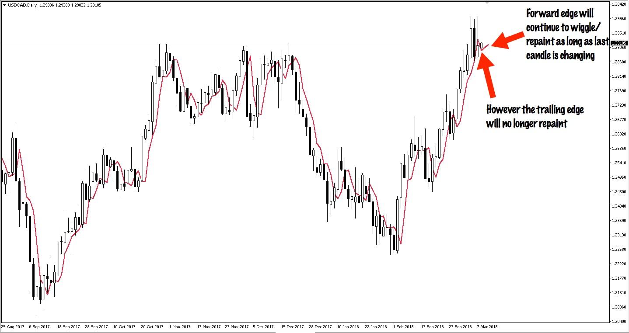
Task: Click the small triangle before USDCAD,Daily
Action: [x=4, y=5]
